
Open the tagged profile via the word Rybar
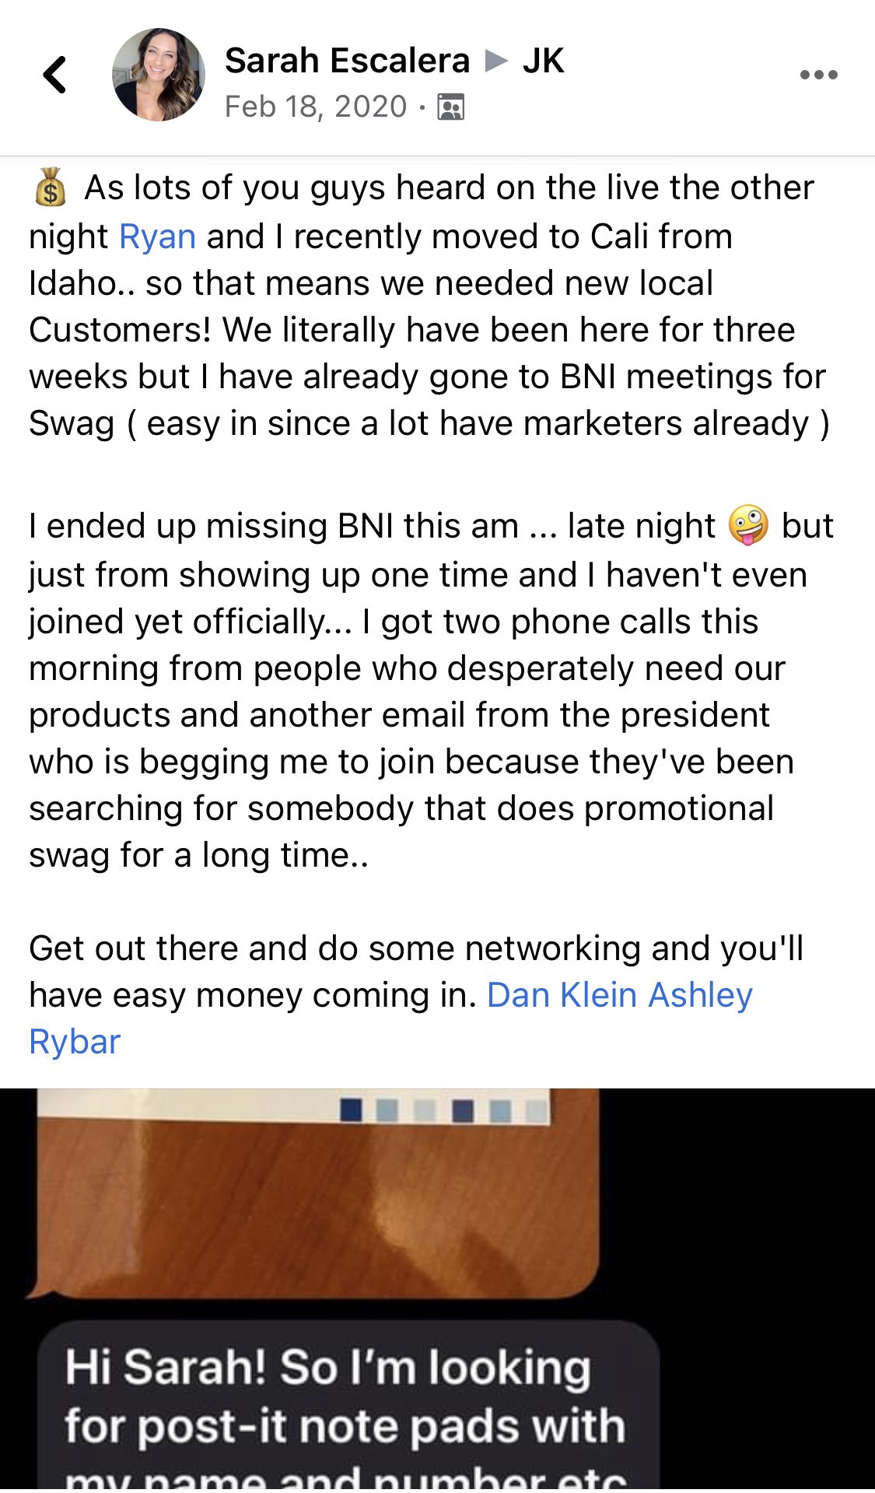75,1042
